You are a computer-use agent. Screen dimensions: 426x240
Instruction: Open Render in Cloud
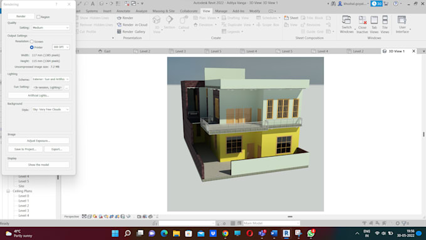(132, 24)
